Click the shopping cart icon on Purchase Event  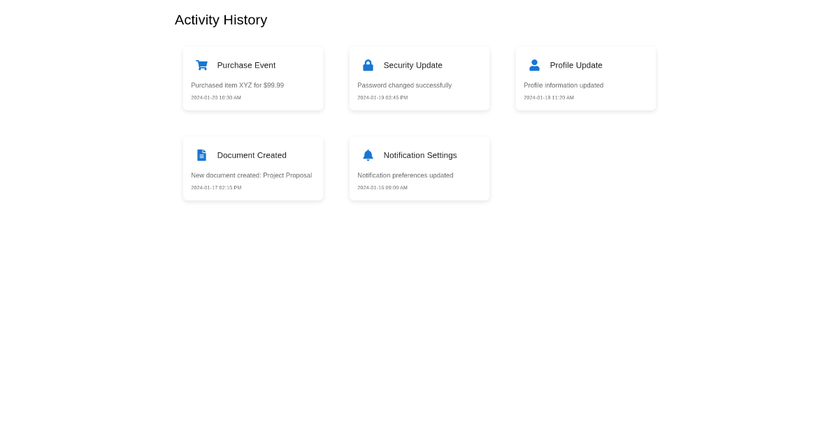coord(201,65)
